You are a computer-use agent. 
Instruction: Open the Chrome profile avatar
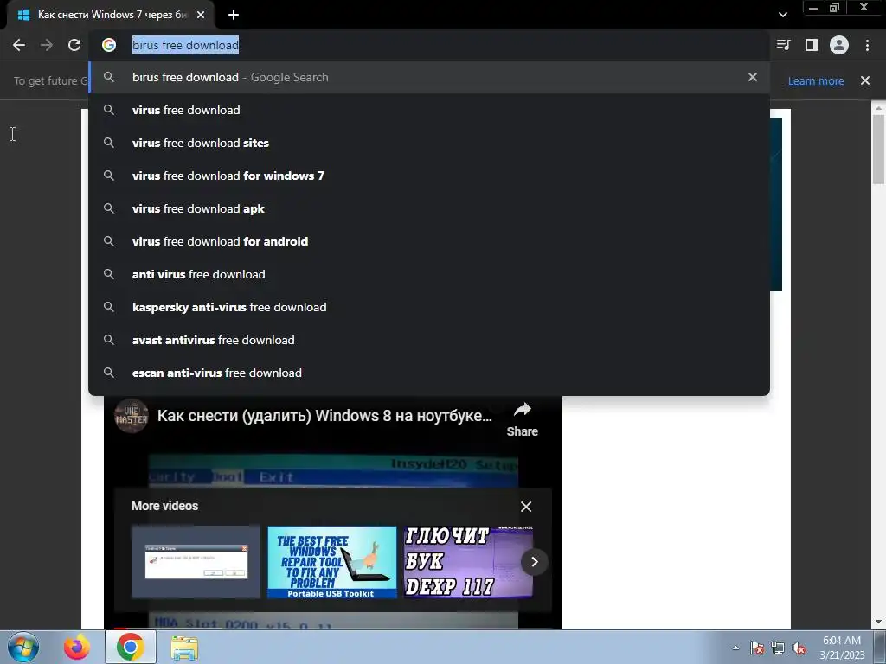[839, 45]
